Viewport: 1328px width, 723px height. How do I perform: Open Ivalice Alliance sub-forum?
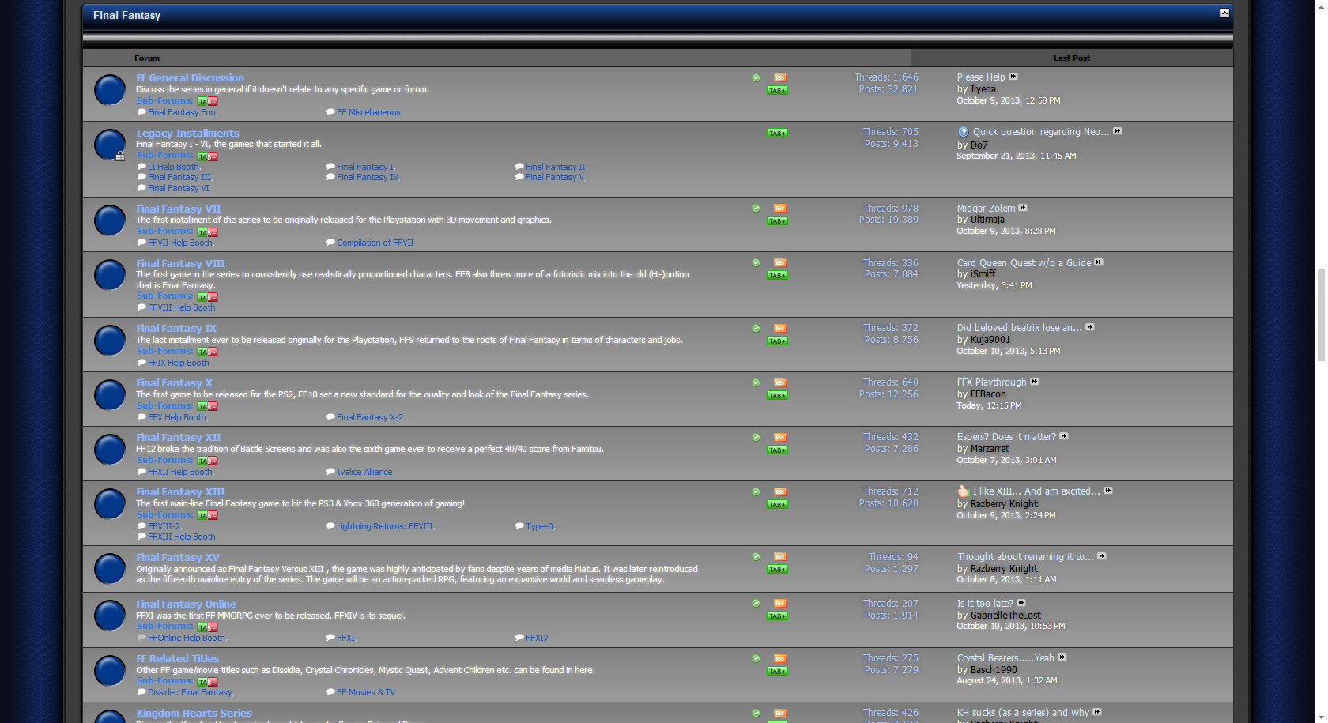pos(364,473)
